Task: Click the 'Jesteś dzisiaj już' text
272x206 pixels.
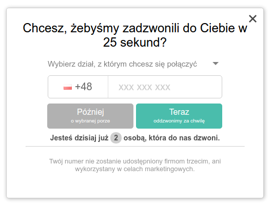Action: 79,138
